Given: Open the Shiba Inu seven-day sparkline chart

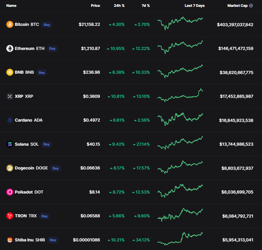Looking at the screenshot, I should pyautogui.click(x=180, y=239).
